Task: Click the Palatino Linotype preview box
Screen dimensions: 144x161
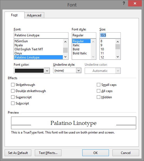Action: click(74, 123)
